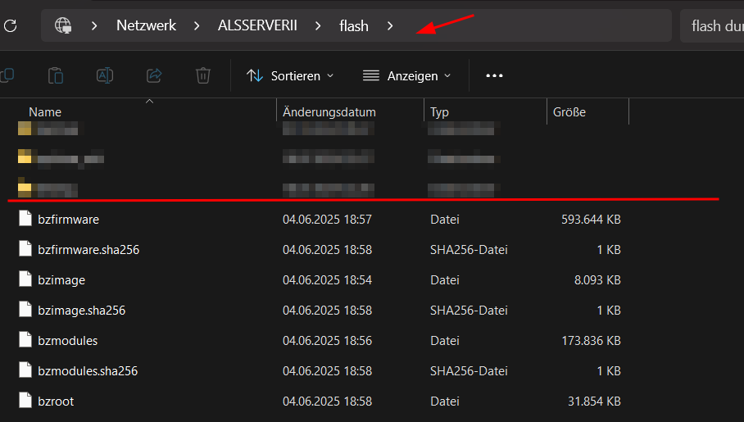
Task: Navigate to Netzwerk breadcrumb
Action: click(146, 25)
